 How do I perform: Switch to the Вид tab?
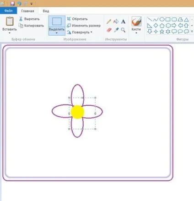[46, 11]
